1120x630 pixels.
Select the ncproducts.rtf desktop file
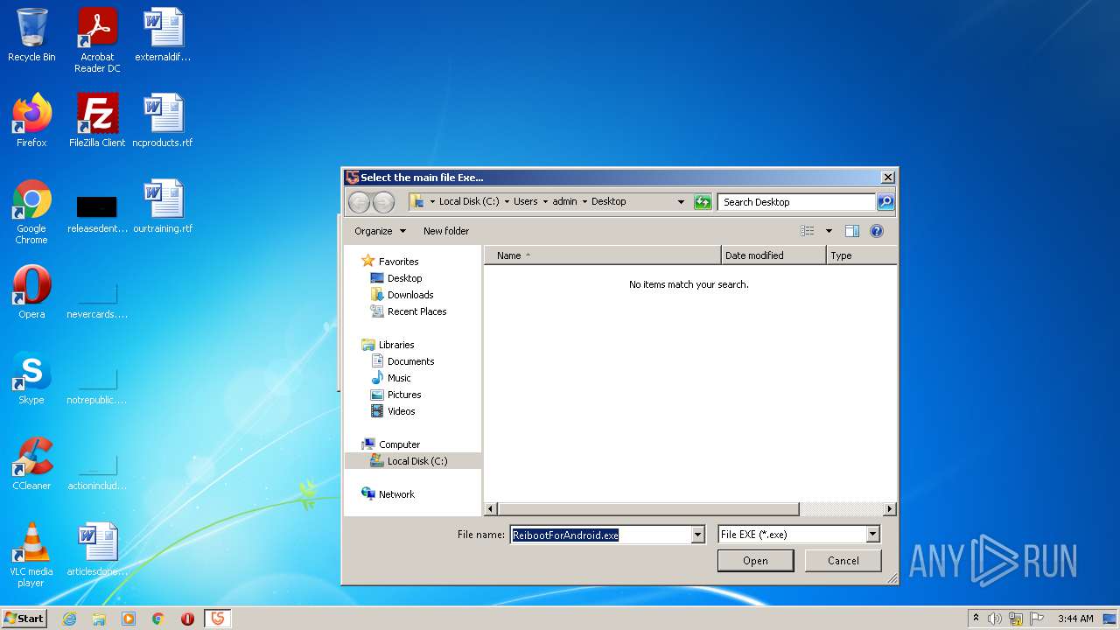pyautogui.click(x=163, y=120)
